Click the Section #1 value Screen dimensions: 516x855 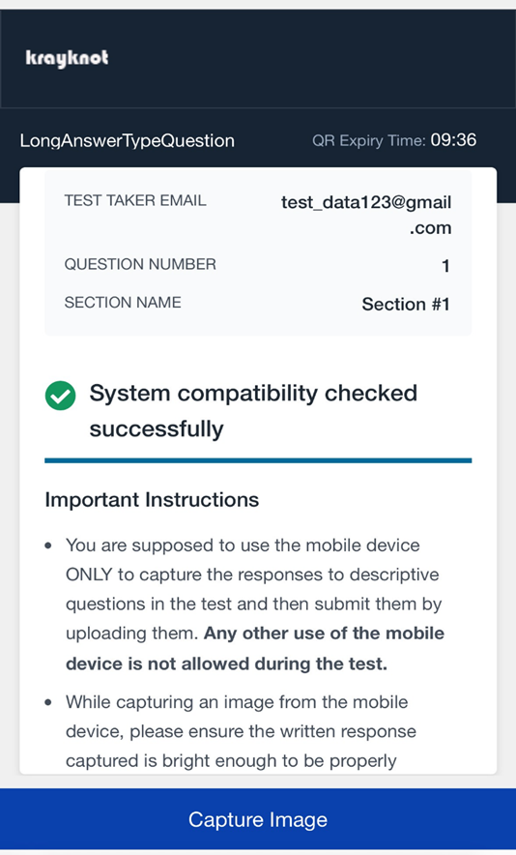click(x=406, y=305)
